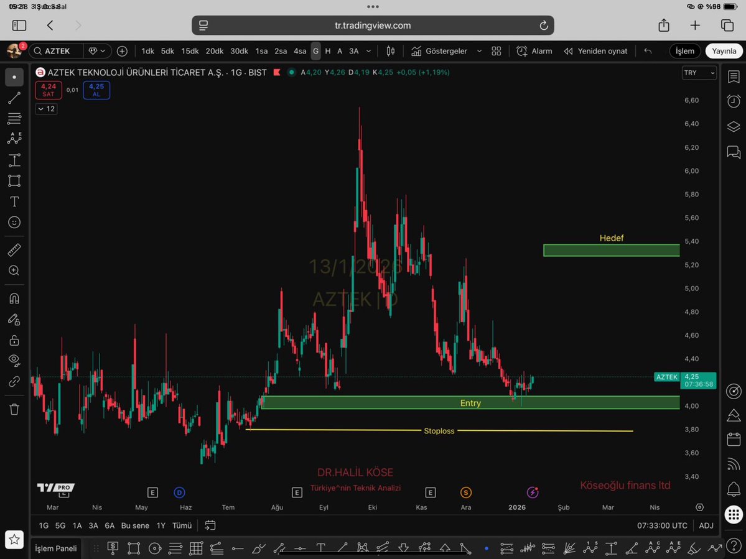Open İşlem Paneli trading panel
This screenshot has height=559, width=746.
pos(55,548)
